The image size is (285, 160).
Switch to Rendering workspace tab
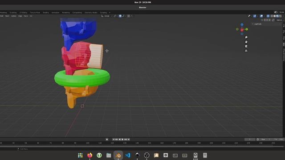[x=66, y=12]
